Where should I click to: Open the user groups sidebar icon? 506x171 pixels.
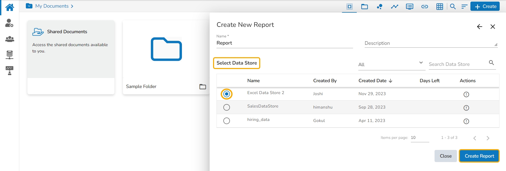[x=9, y=39]
